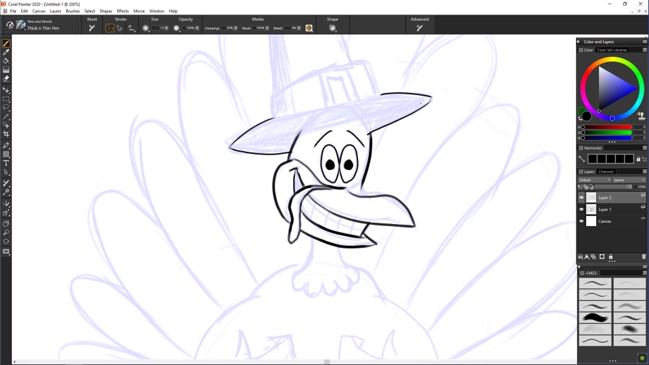Screen dimensions: 649x365
Task: Open the Help menu
Action: coord(173,11)
